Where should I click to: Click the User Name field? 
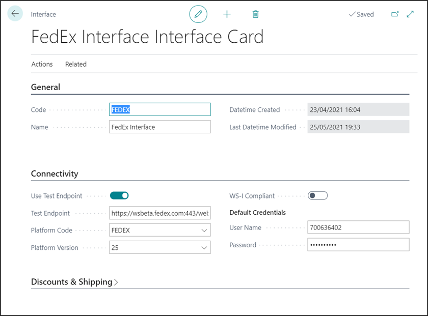[x=358, y=227]
